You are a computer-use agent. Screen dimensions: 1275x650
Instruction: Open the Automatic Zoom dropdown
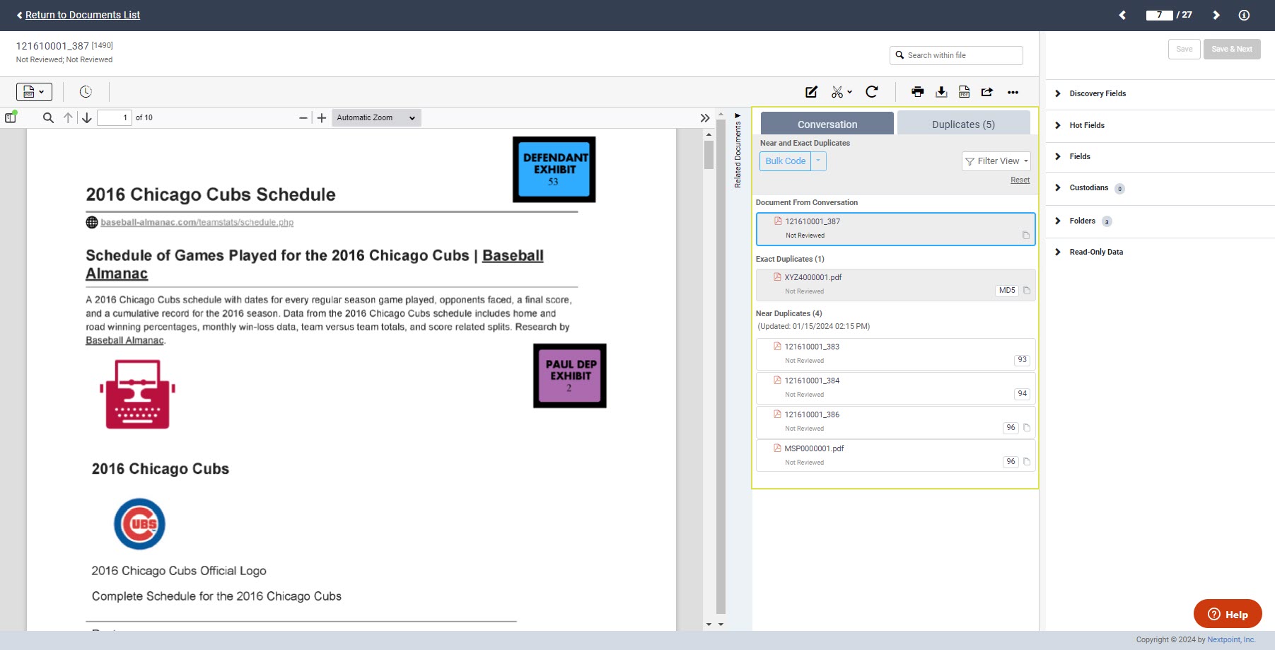[376, 117]
